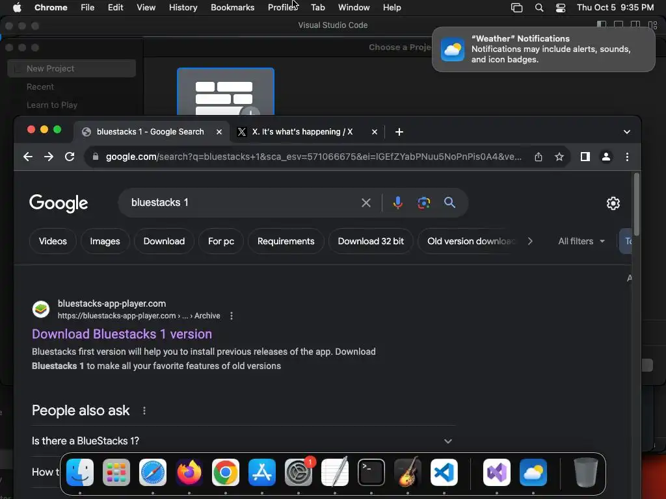The image size is (666, 499).
Task: Open Finder from the Dock
Action: (80, 472)
